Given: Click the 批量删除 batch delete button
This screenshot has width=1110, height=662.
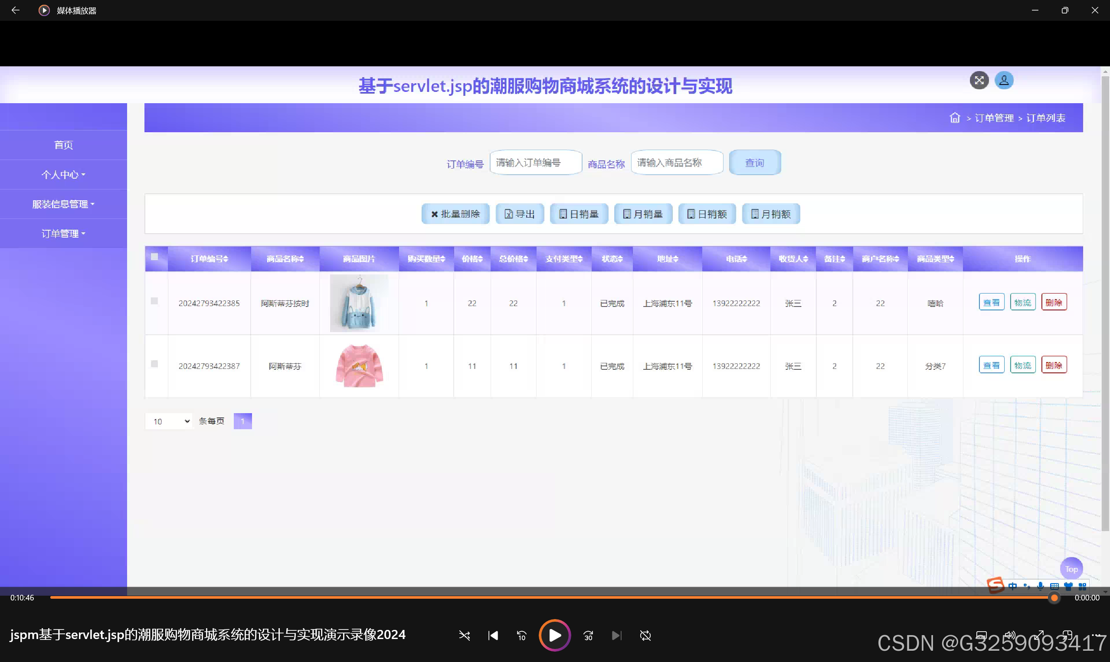Looking at the screenshot, I should [455, 214].
